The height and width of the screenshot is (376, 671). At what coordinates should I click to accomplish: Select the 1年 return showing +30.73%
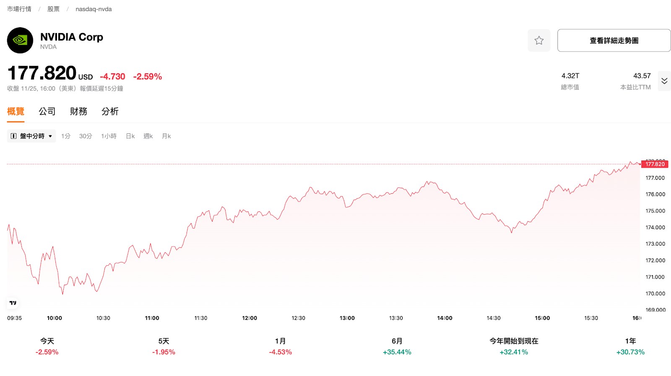pyautogui.click(x=631, y=346)
